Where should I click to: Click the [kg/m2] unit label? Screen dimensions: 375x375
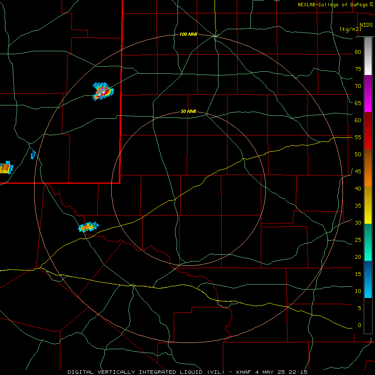[x=350, y=29]
